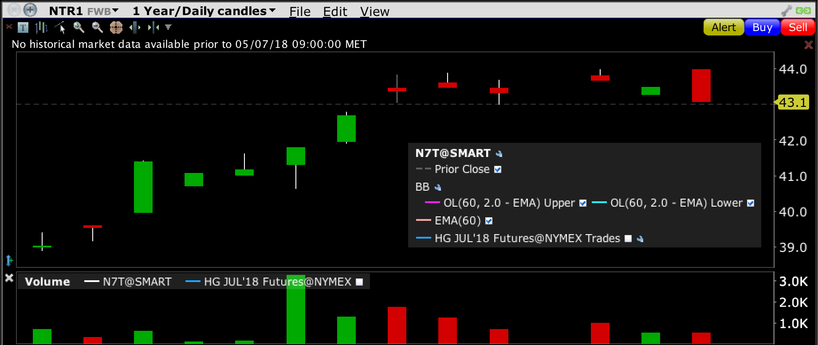Open toolbar overflow arrow
Viewport: 818px width, 345px height.
pyautogui.click(x=168, y=27)
